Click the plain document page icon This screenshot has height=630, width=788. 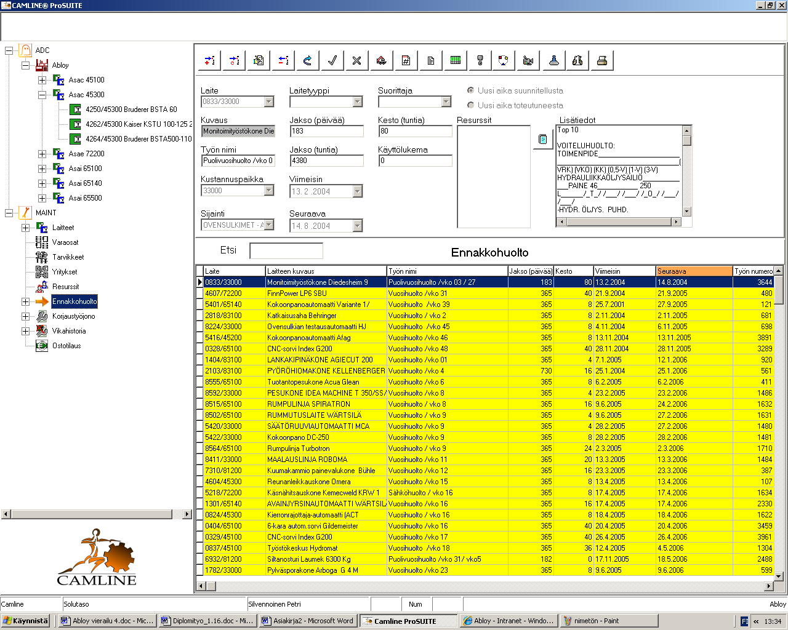click(431, 60)
